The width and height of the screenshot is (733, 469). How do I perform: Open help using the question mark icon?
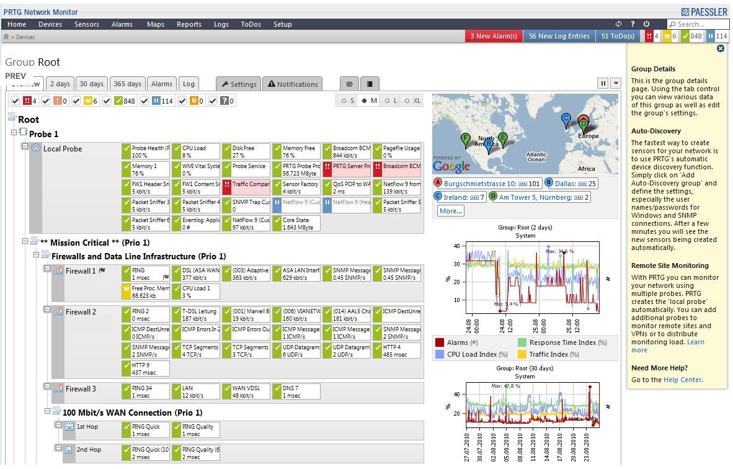632,24
